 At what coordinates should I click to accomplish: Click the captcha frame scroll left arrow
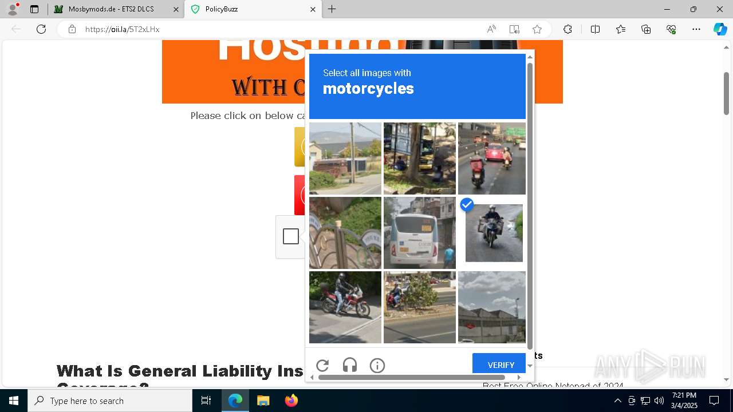pos(312,377)
